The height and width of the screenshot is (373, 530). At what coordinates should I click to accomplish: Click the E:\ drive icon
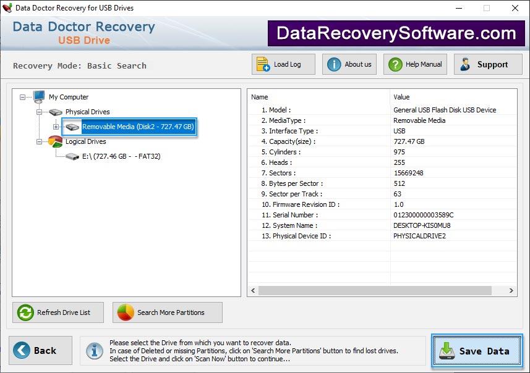tap(72, 157)
